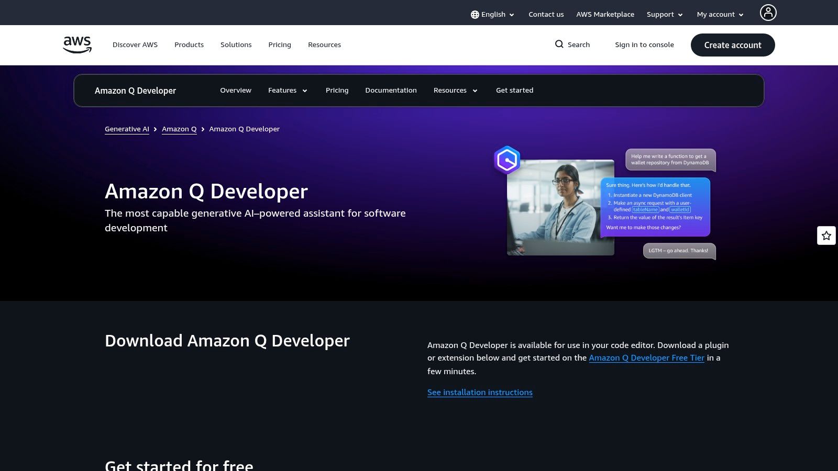Viewport: 838px width, 471px height.
Task: Click the Download Amazon Q Developer heading
Action: tap(227, 341)
